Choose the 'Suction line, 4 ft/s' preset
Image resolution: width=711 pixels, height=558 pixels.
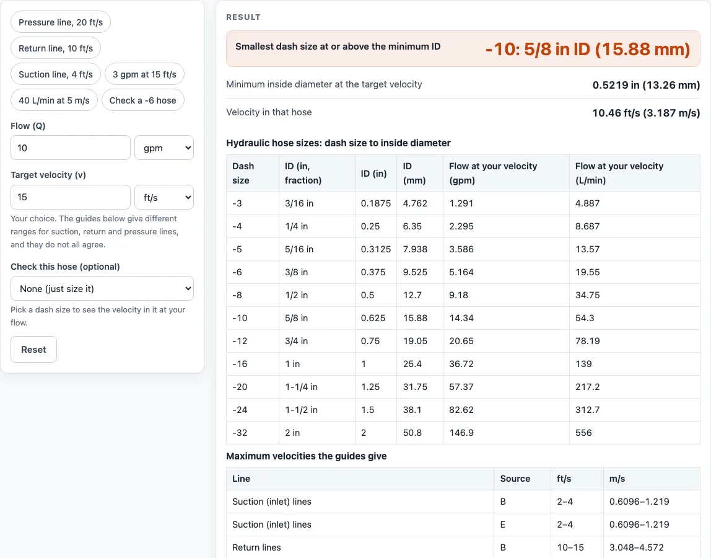click(55, 74)
